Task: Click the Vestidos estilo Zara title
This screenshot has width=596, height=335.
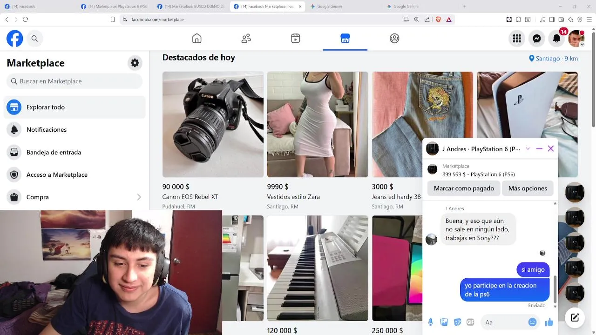Action: click(x=293, y=197)
